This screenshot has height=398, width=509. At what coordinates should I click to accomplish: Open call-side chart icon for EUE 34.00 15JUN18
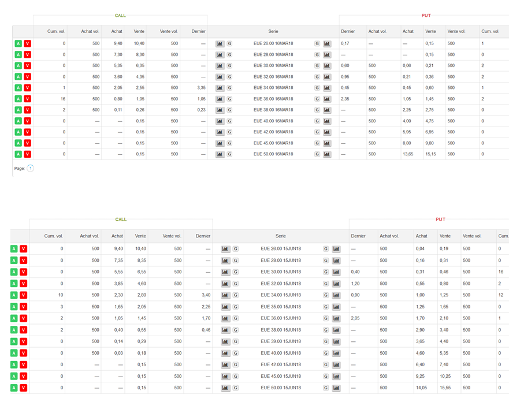click(225, 295)
